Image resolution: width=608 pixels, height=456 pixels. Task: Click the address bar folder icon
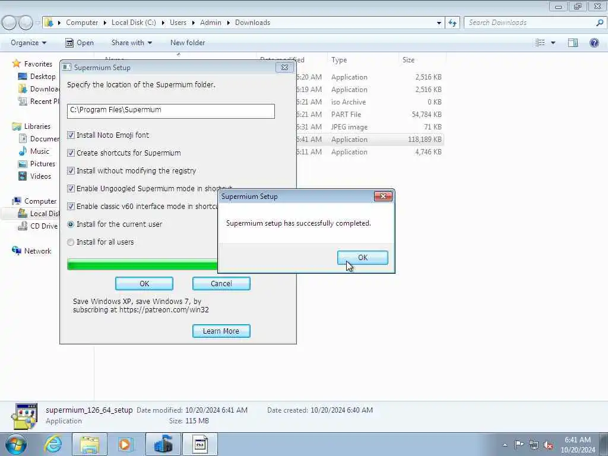coord(49,23)
